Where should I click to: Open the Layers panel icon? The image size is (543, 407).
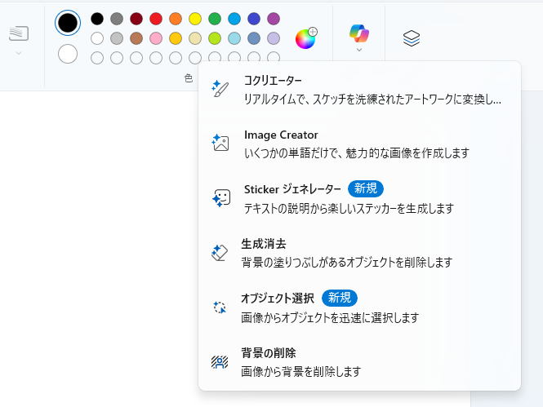tap(412, 38)
